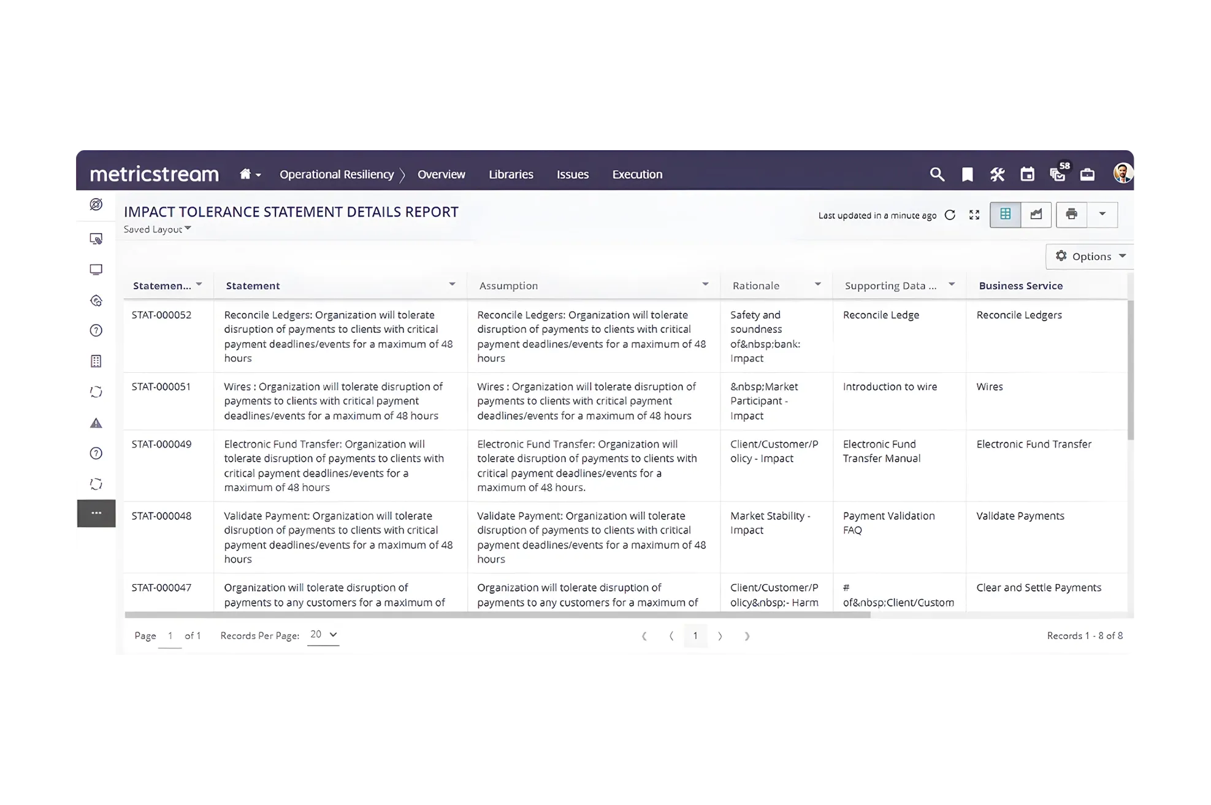This screenshot has height=805, width=1211.
Task: Open the Statement column filter arrow
Action: [452, 284]
